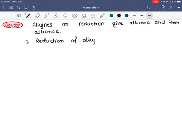Tap the battery status icon
Viewport: 182px width, 137px height.
pos(179,2)
